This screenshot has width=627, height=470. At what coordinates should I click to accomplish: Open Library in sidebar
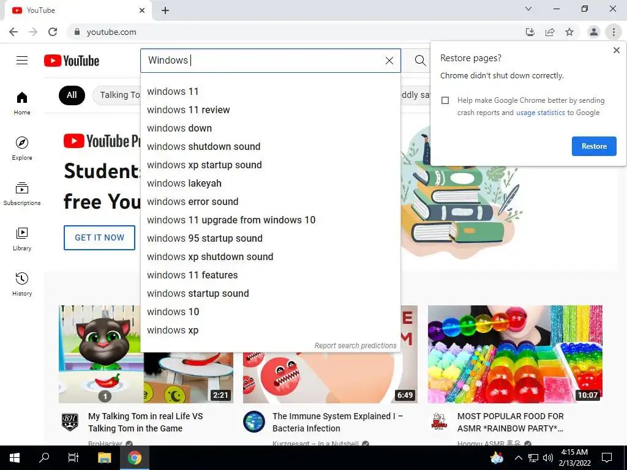point(22,239)
